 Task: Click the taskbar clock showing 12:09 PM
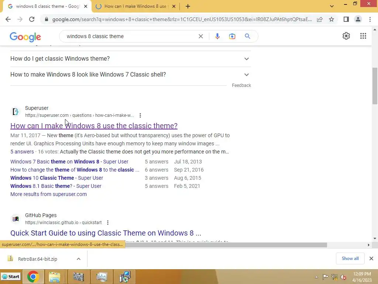(x=362, y=277)
